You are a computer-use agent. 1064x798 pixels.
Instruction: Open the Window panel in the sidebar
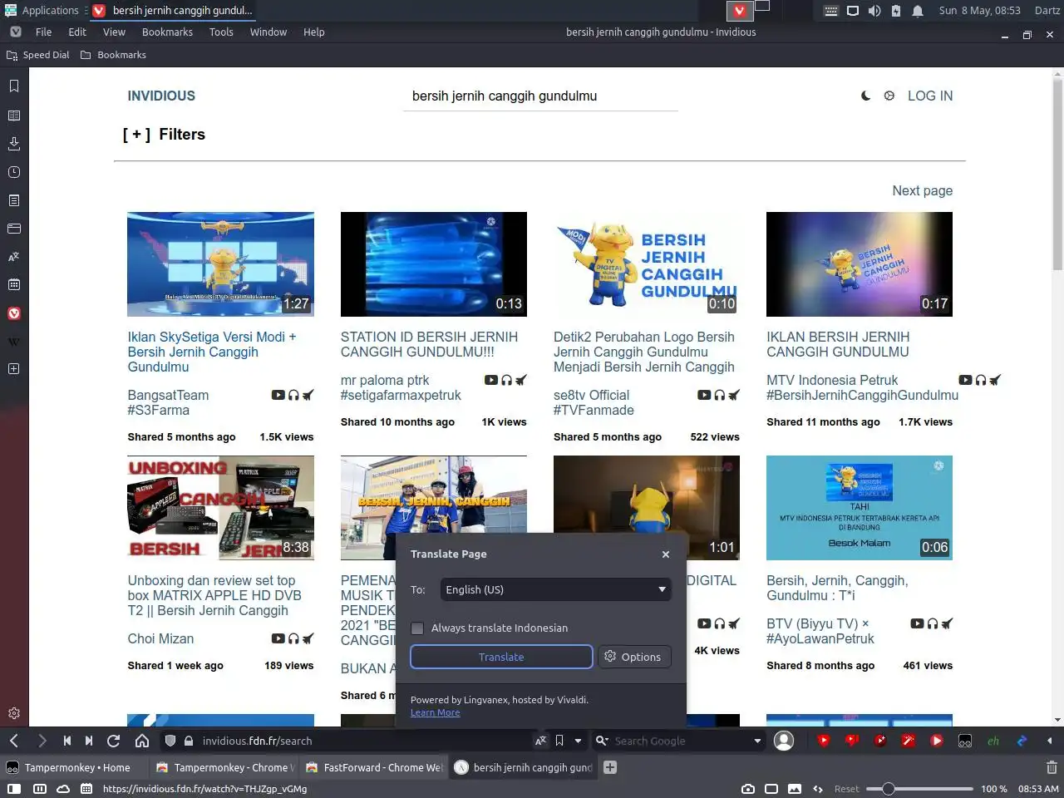point(14,229)
